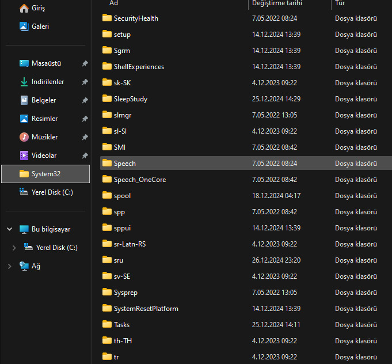
Task: Click the İndirilenler download arrow icon
Action: pos(24,82)
